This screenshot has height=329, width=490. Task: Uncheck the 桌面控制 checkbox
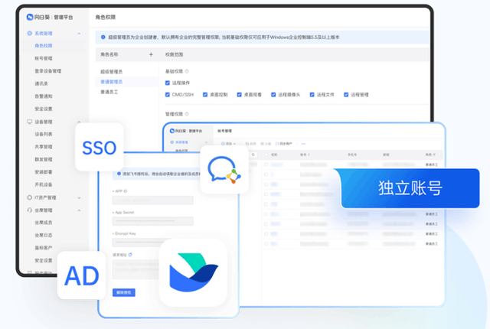tap(205, 95)
